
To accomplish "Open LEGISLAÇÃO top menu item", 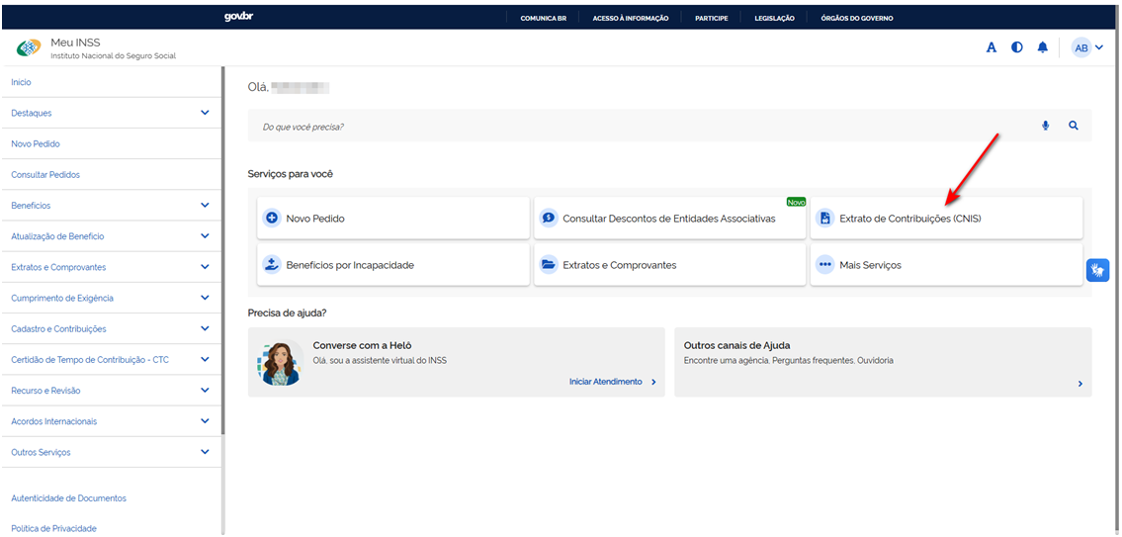I will [774, 19].
